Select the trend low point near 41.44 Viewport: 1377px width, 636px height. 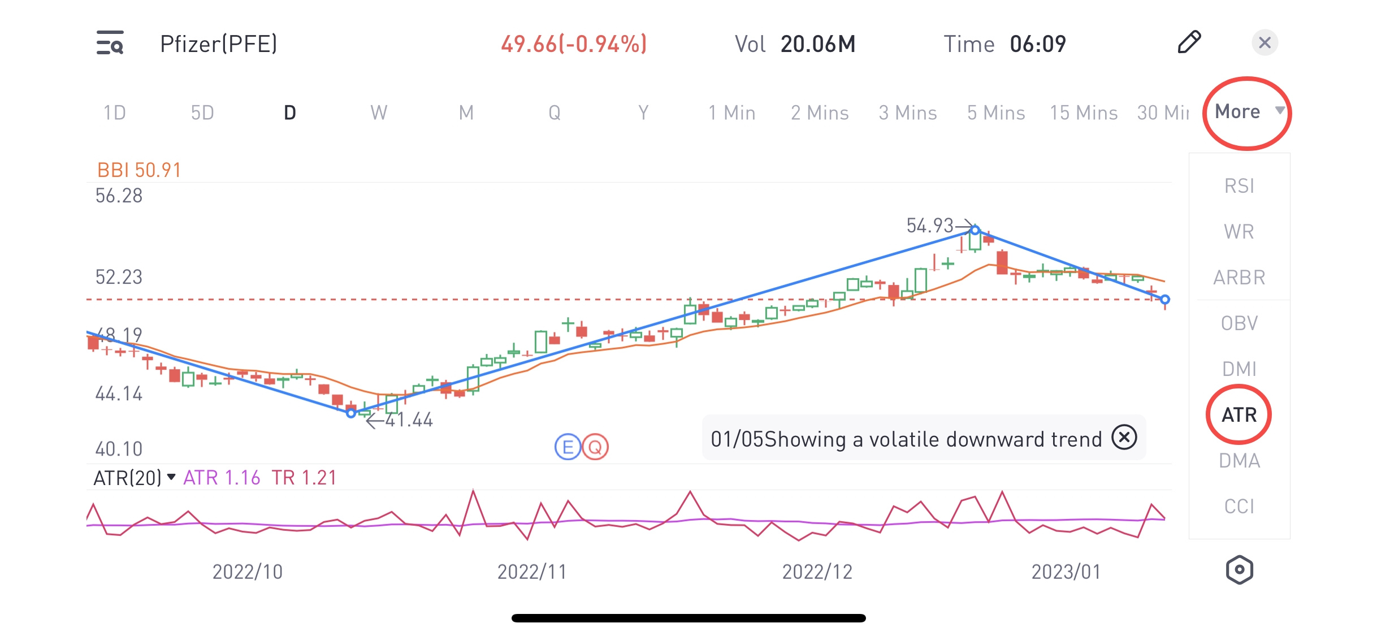[x=351, y=413]
